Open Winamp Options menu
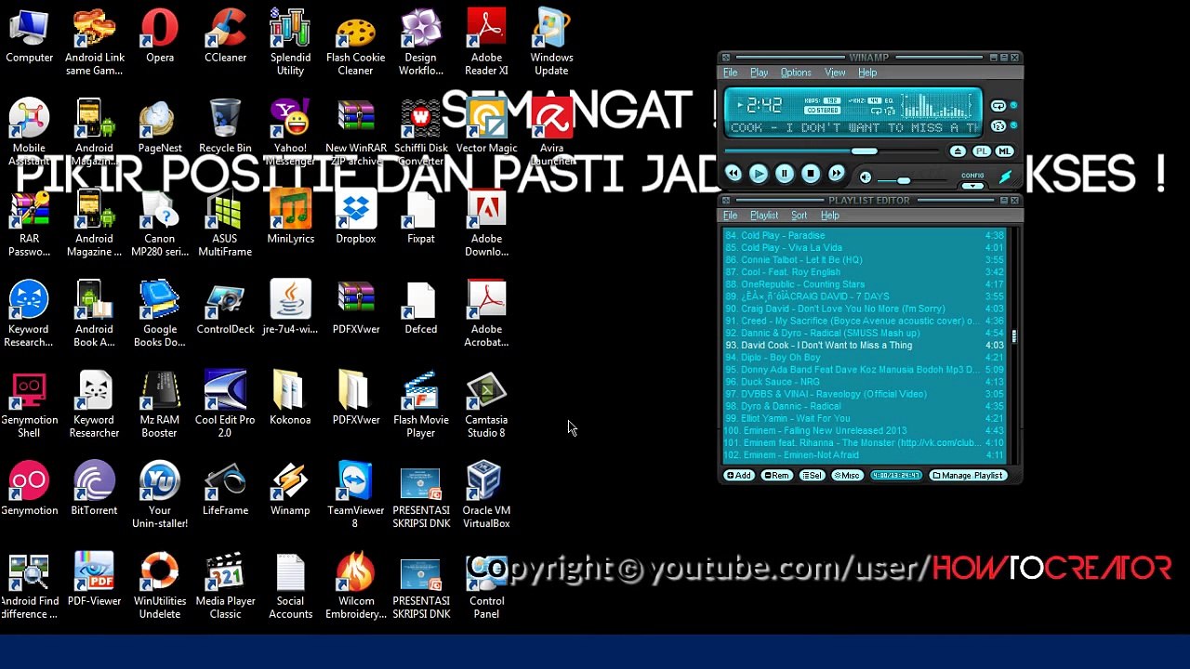The width and height of the screenshot is (1190, 669). coord(796,72)
